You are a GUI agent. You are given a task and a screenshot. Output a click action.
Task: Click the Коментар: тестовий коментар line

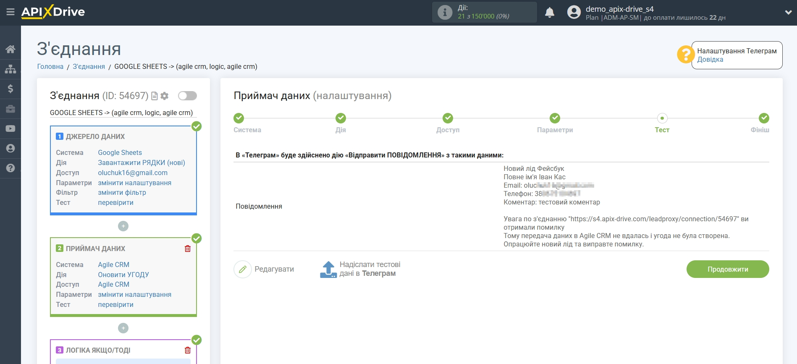coord(552,202)
